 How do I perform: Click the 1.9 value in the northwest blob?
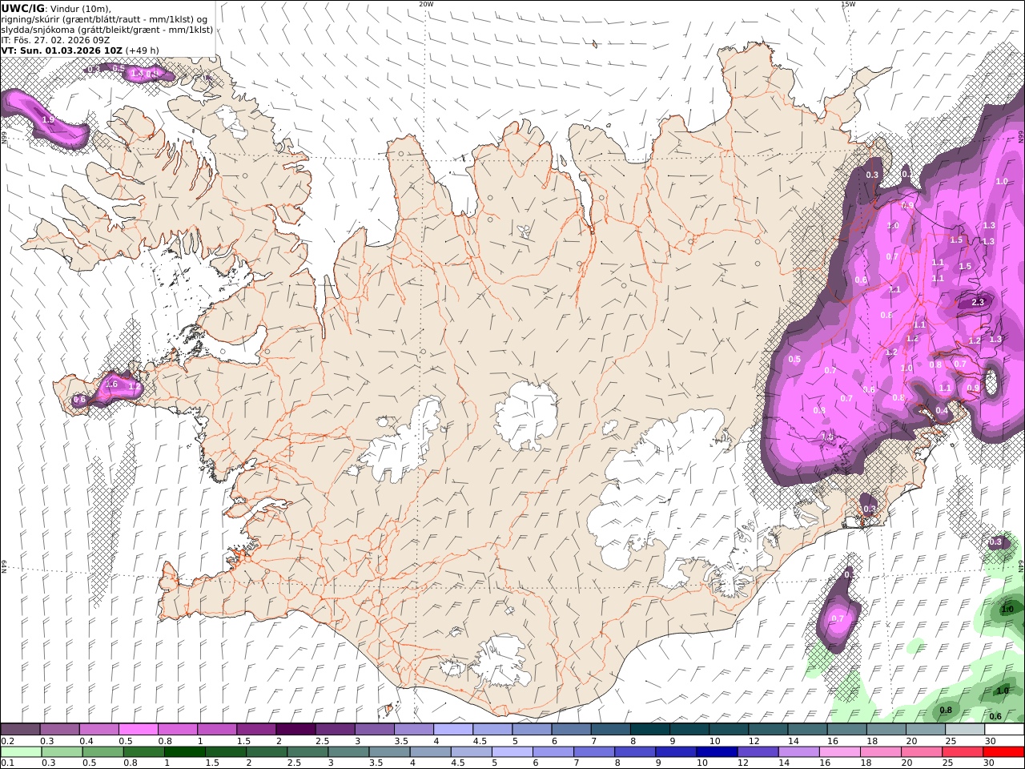click(48, 120)
